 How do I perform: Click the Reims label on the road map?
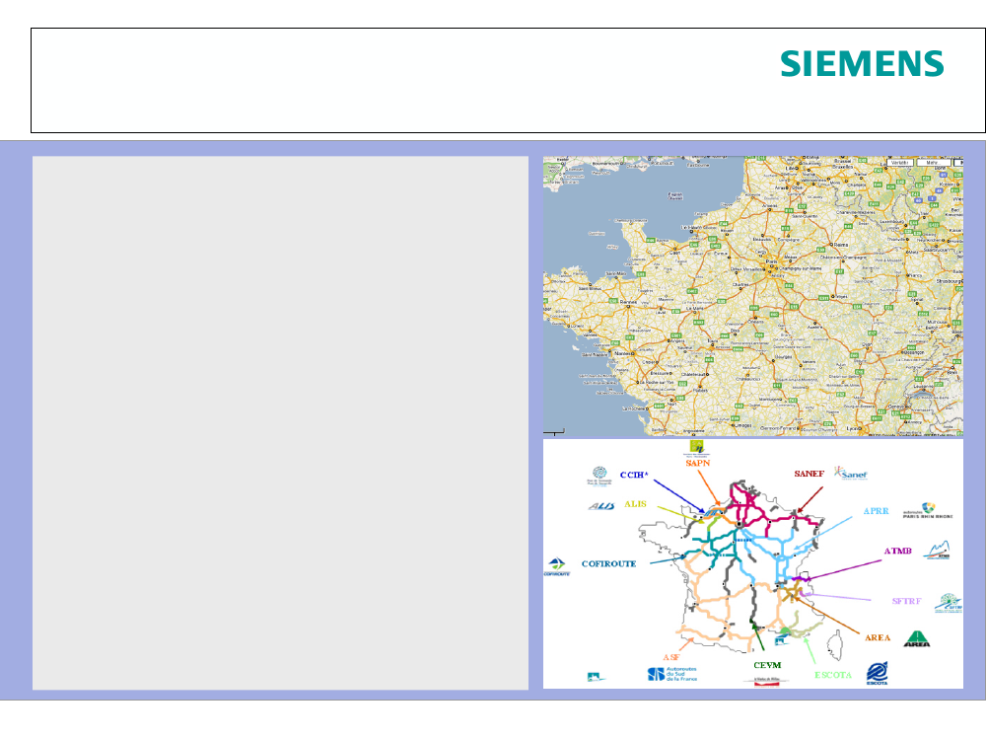[841, 245]
